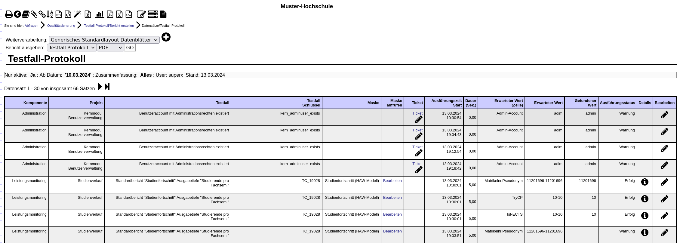
Task: Open the bar chart icon
Action: pyautogui.click(x=99, y=14)
